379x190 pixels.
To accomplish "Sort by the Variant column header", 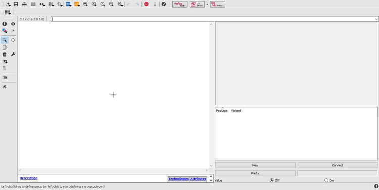I will (236, 111).
